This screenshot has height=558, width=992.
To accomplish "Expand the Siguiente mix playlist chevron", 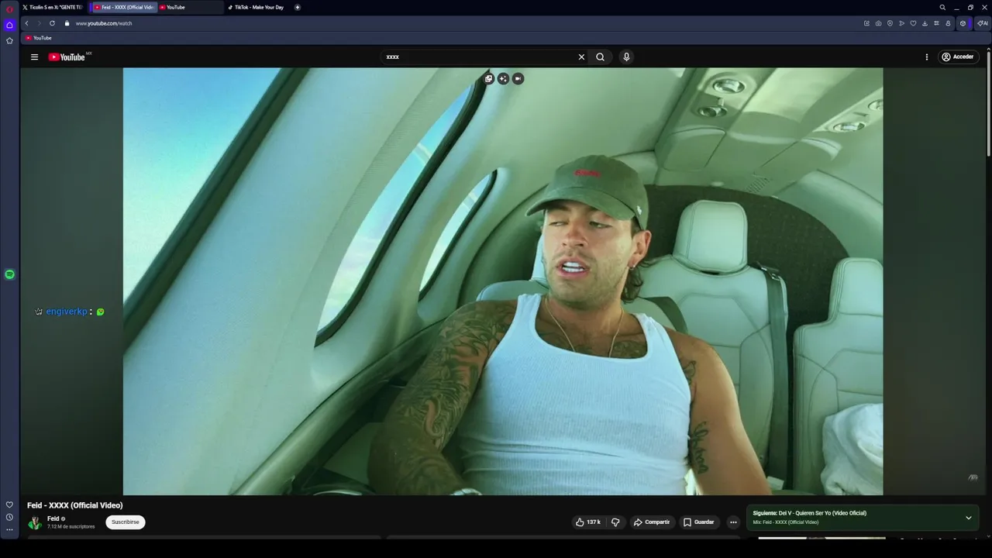I will [x=968, y=518].
